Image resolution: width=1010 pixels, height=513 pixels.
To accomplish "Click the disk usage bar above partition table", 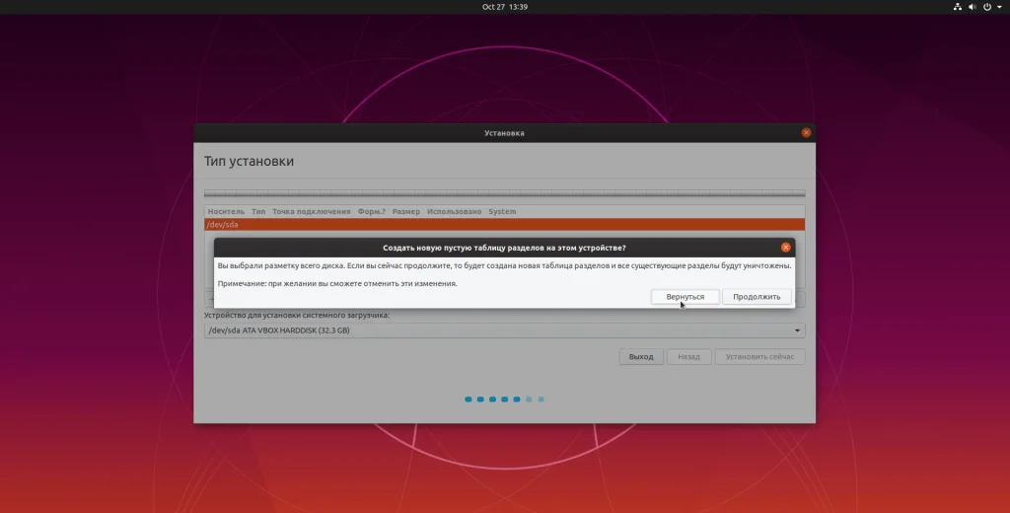I will click(x=504, y=192).
